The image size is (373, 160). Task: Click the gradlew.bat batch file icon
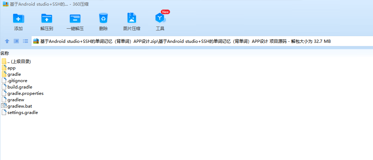tap(4, 106)
